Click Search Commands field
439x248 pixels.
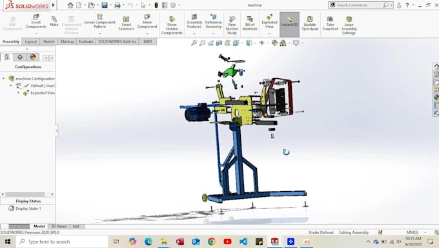coord(361,5)
